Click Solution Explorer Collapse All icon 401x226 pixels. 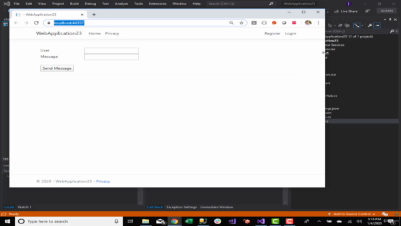tap(340, 25)
